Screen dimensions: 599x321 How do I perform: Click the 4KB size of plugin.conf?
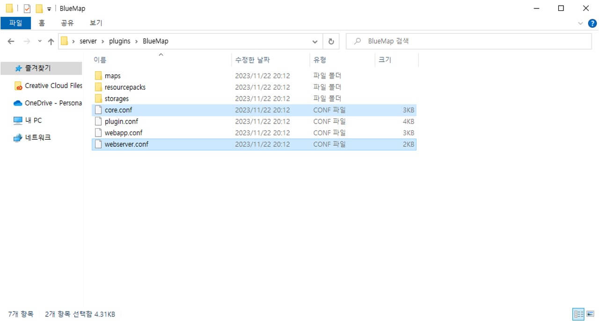coord(409,121)
